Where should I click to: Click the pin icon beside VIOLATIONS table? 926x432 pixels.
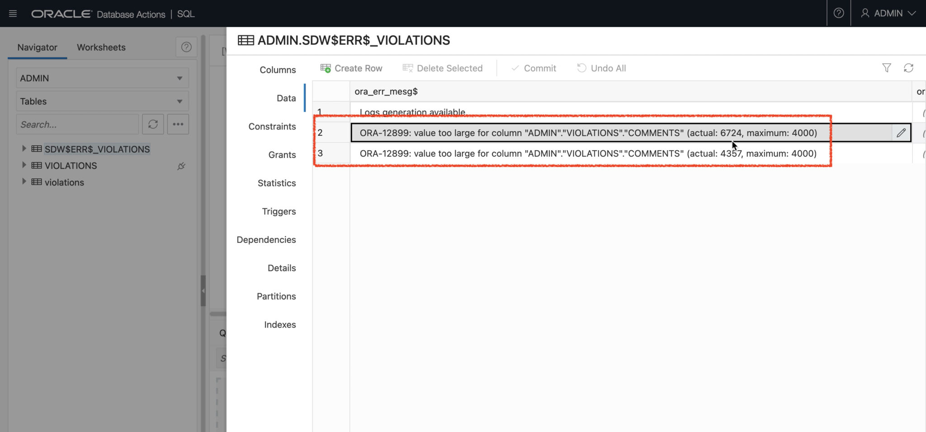tap(181, 166)
